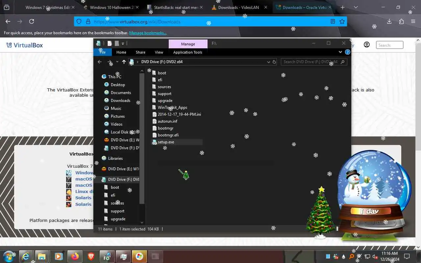
Task: Click the New folder quick access icon
Action: coord(116,43)
